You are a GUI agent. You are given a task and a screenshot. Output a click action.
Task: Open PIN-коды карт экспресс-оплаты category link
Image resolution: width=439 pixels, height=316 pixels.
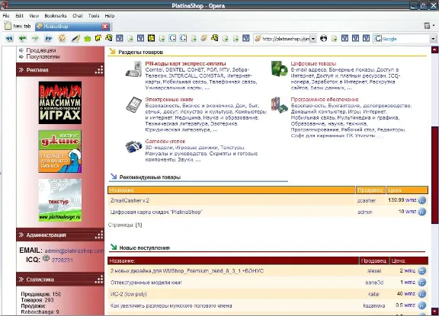click(185, 63)
